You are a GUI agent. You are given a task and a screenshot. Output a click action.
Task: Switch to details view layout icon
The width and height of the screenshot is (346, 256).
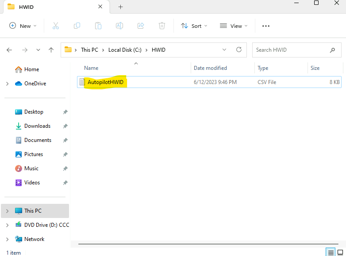point(331,252)
